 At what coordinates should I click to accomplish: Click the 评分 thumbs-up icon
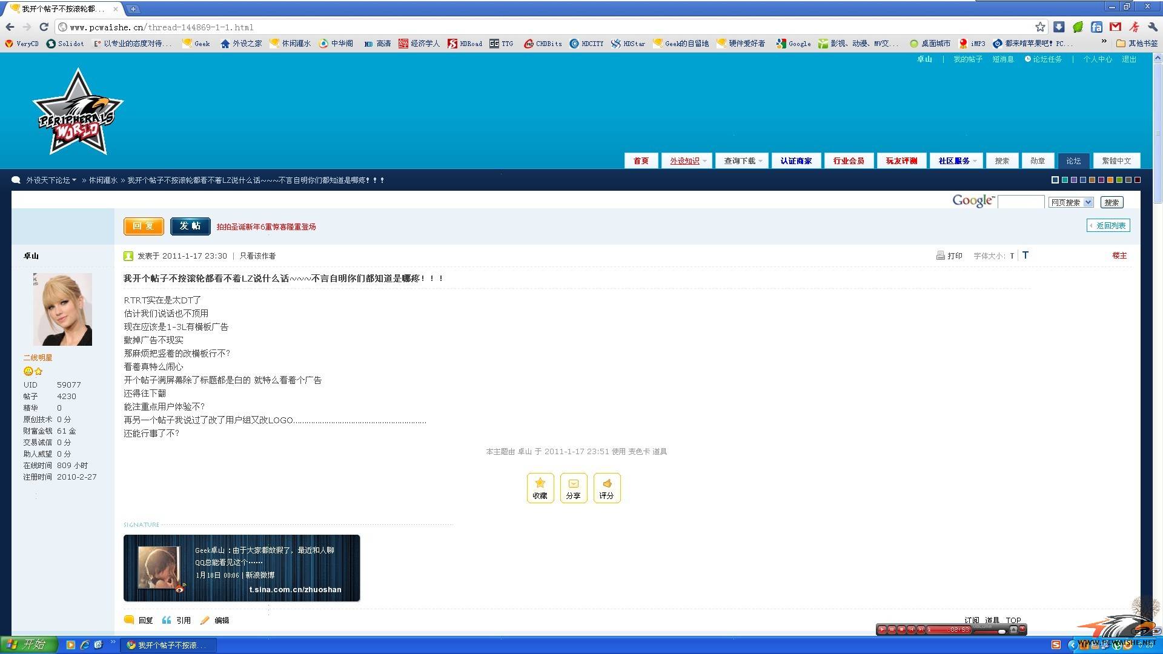point(607,483)
